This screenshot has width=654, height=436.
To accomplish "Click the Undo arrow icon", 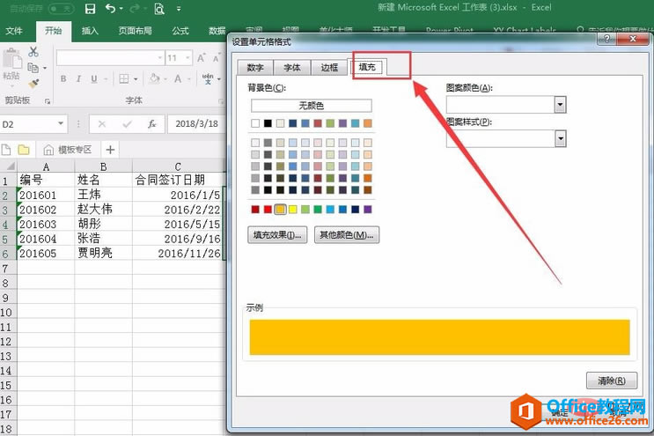I will [110, 9].
